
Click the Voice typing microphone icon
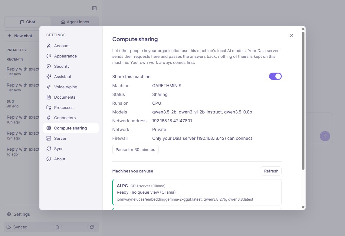[49, 87]
